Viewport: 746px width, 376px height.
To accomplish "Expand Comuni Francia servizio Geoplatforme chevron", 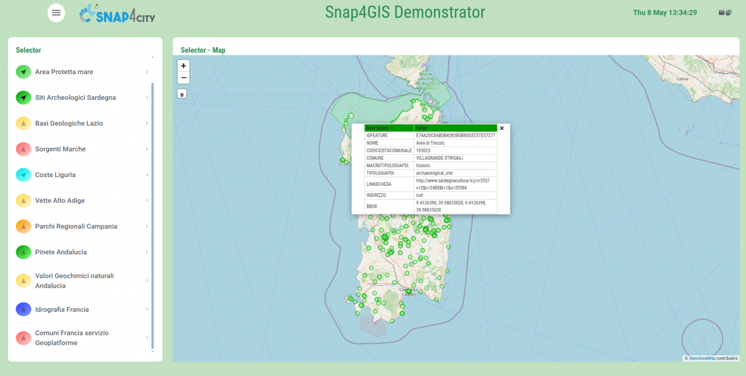I will (147, 338).
